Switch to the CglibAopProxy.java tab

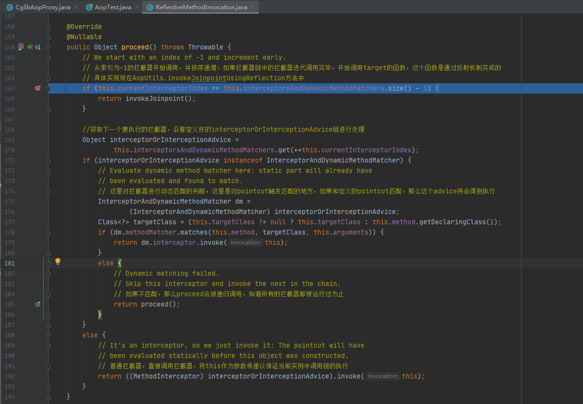coord(43,7)
